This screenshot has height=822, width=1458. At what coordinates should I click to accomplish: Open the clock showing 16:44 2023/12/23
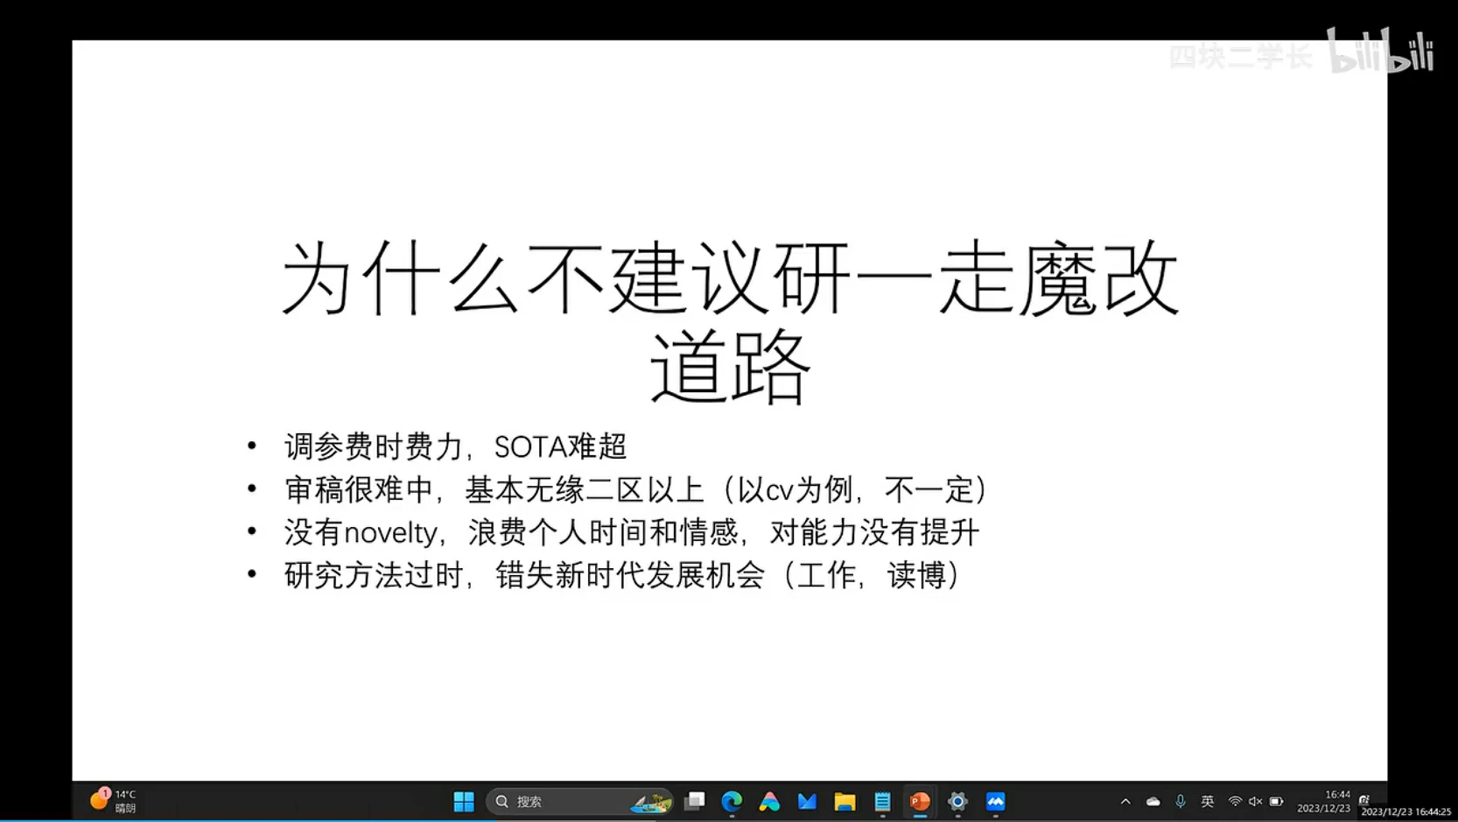coord(1323,801)
